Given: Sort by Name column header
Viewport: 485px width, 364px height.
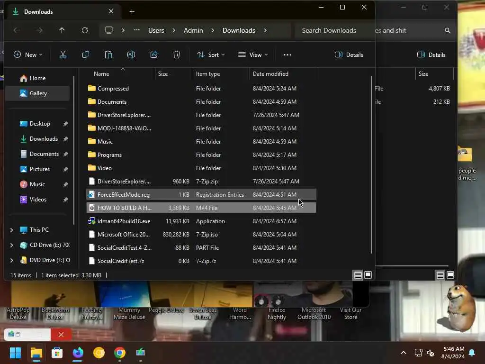Looking at the screenshot, I should coord(101,74).
